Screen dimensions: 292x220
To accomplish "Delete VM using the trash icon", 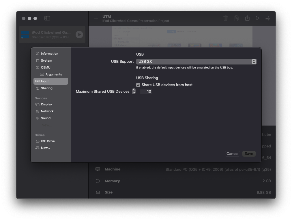I will (226, 18).
